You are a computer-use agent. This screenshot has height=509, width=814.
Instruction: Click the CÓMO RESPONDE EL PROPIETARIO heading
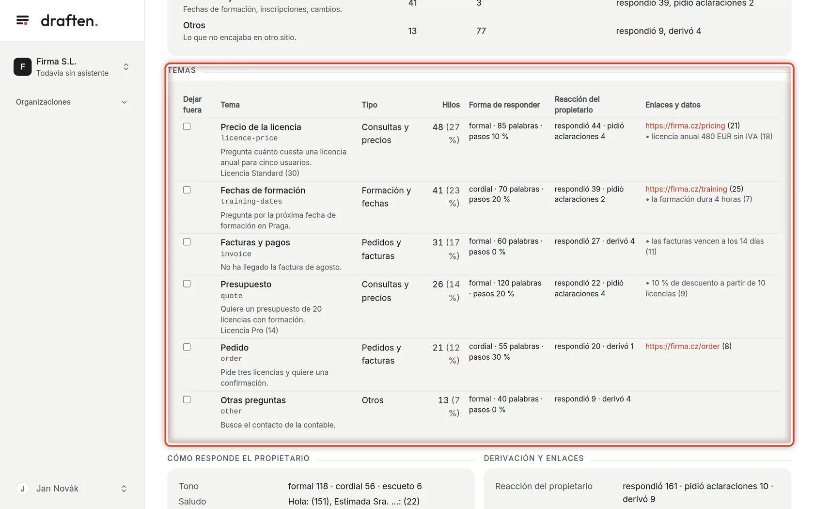[238, 458]
